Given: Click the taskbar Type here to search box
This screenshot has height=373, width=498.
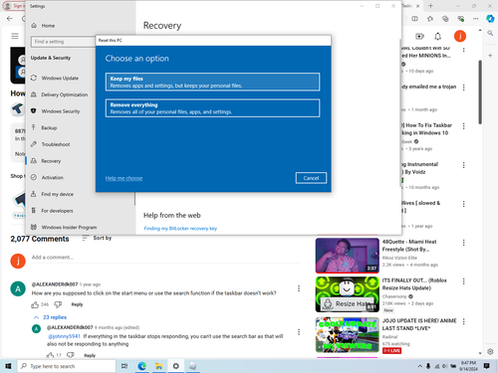Looking at the screenshot, I should coord(67,366).
